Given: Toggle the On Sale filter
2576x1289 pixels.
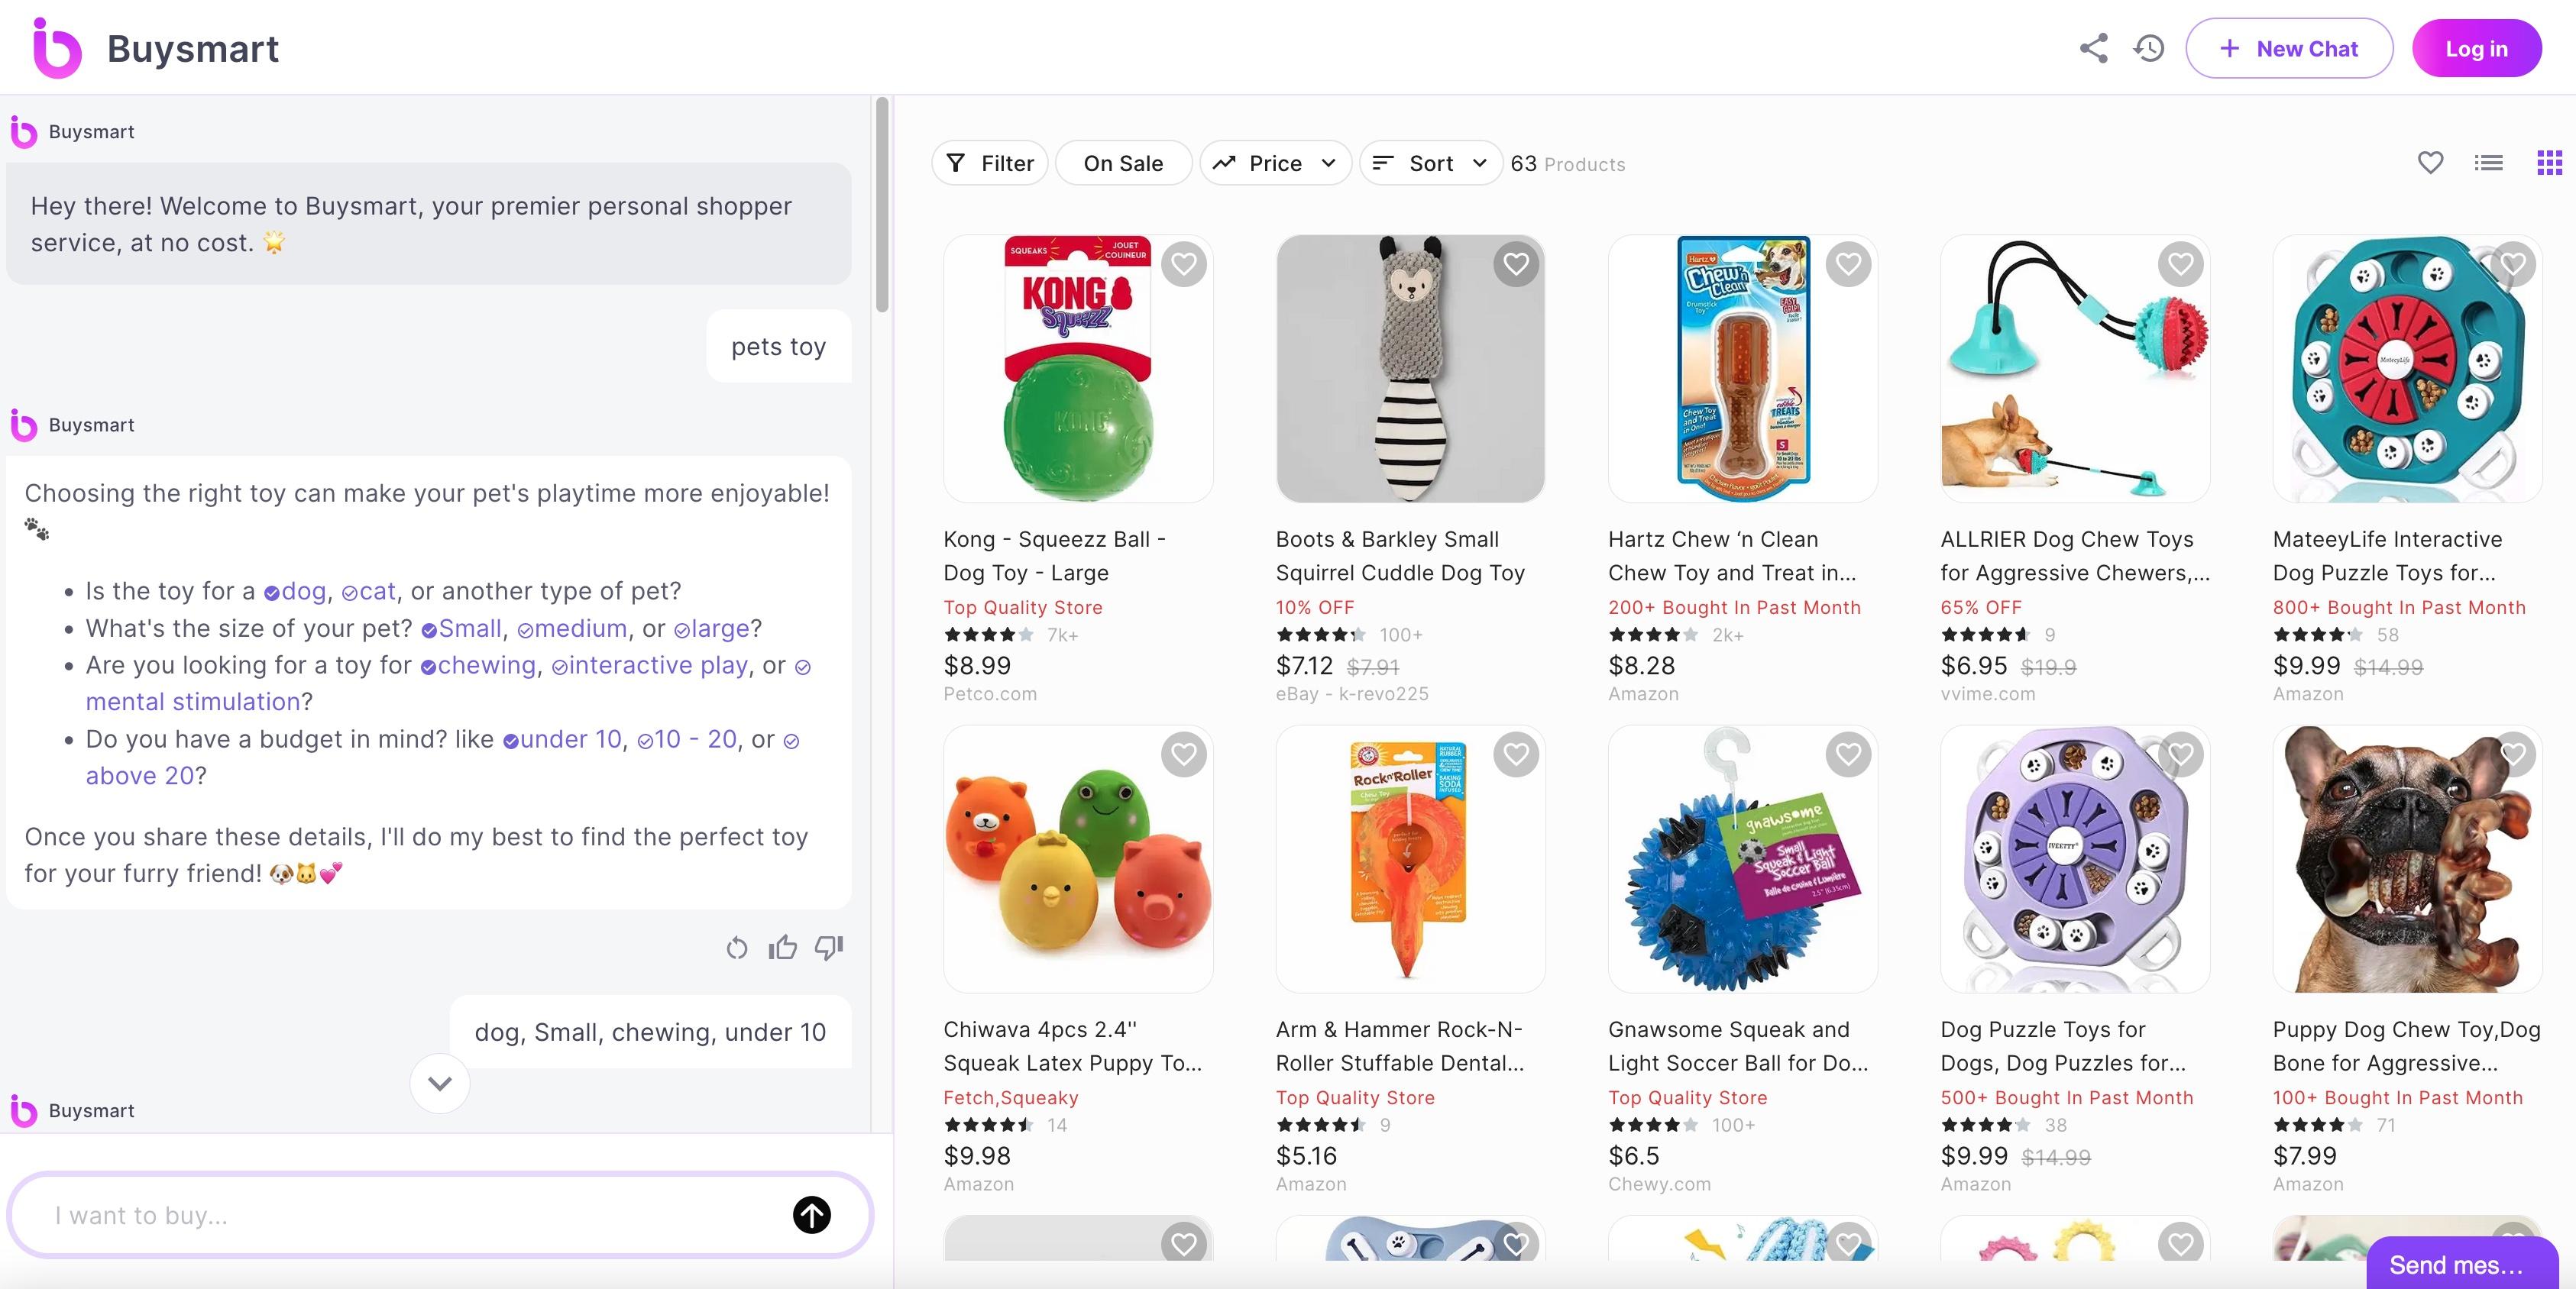Looking at the screenshot, I should tap(1123, 163).
